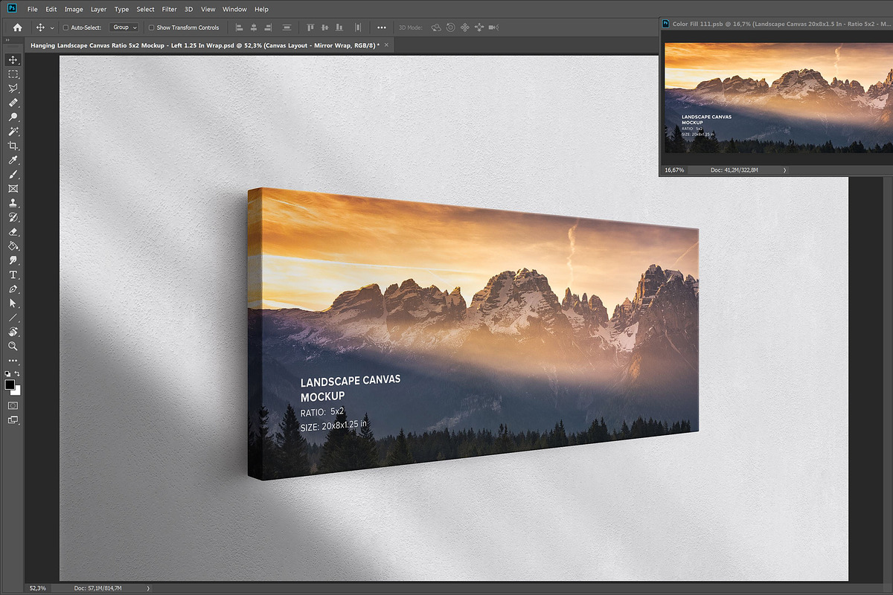Open the Window menu

coord(234,10)
